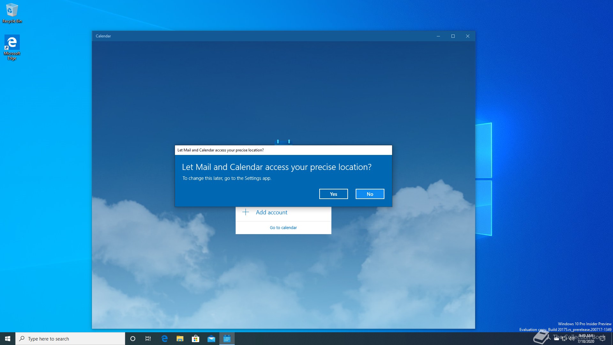The width and height of the screenshot is (613, 345).
Task: Open the Go to calendar link
Action: (283, 227)
